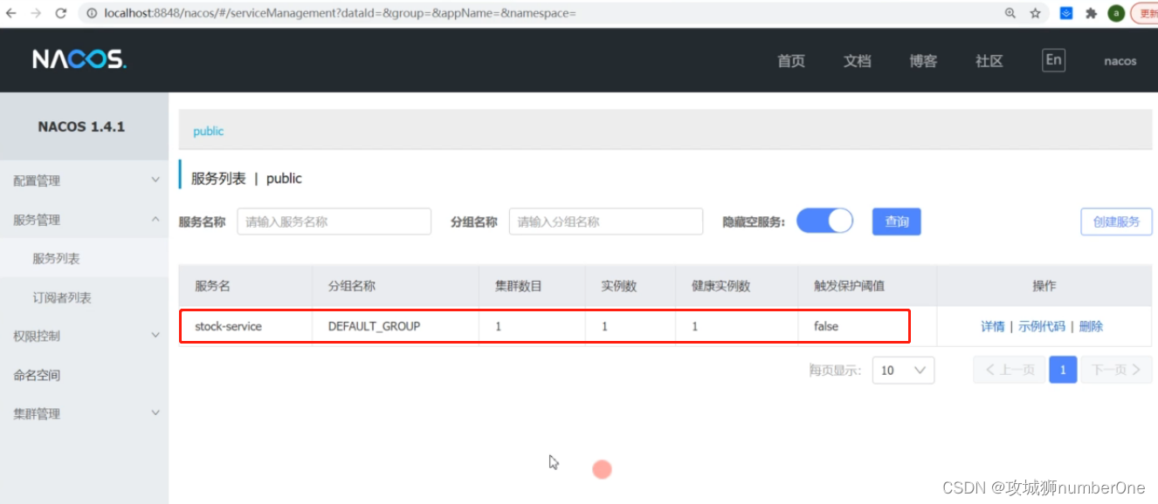Click the NACOS logo
This screenshot has height=504, width=1158.
click(79, 59)
